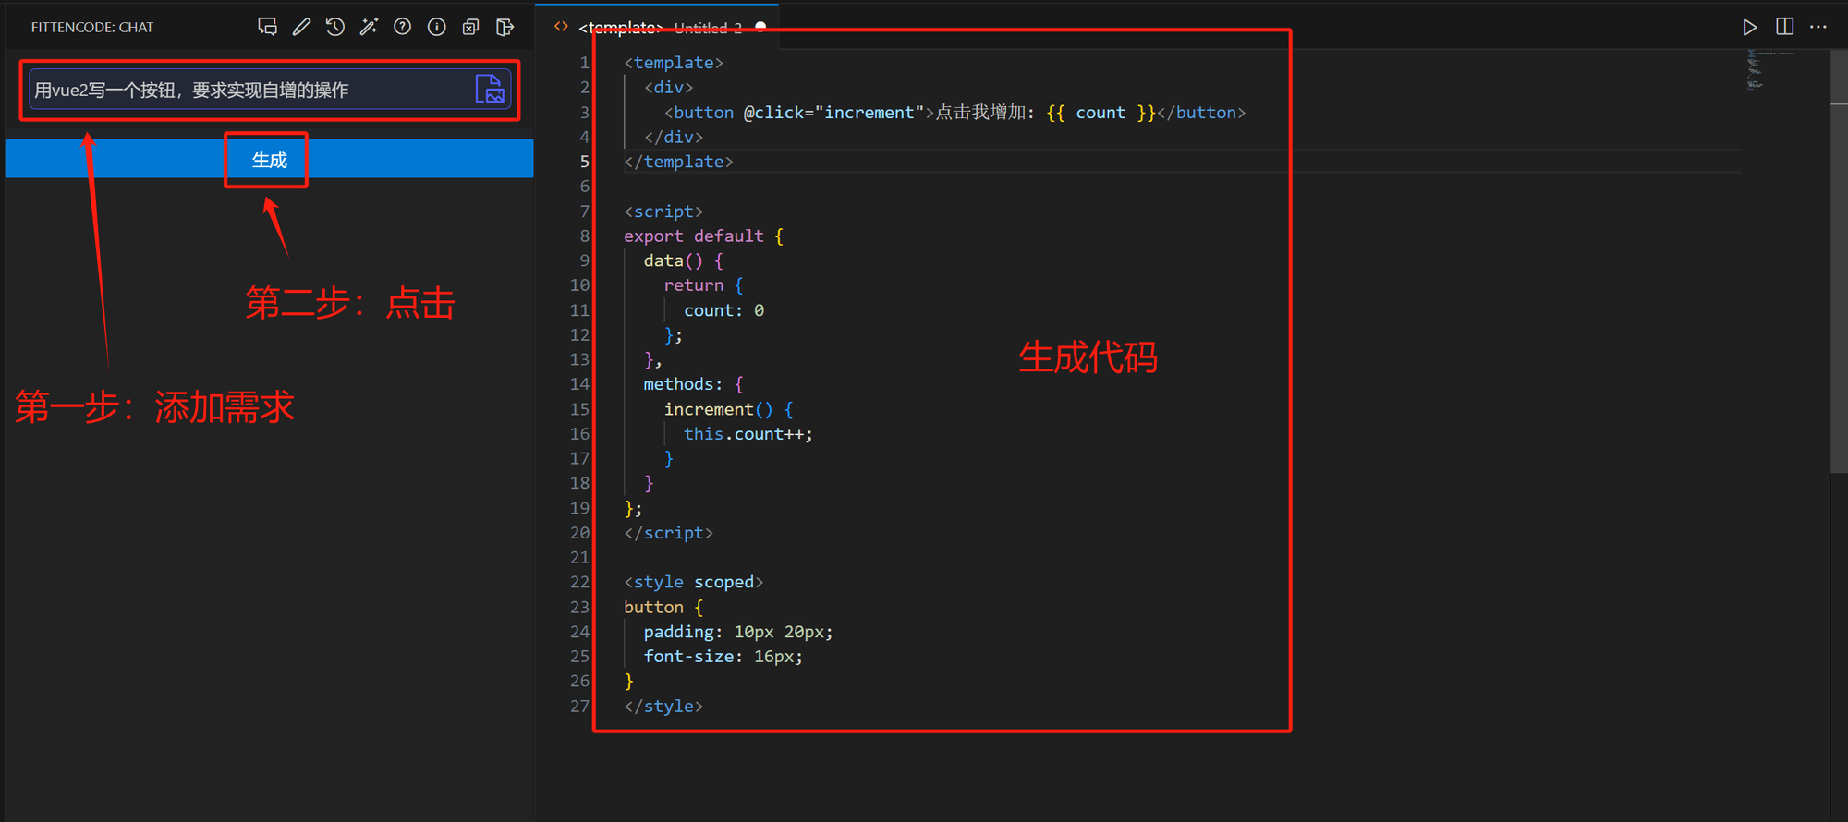
Task: Click '</script>' on line 20
Action: [668, 533]
